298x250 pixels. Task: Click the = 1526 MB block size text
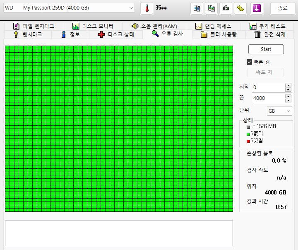click(x=264, y=126)
